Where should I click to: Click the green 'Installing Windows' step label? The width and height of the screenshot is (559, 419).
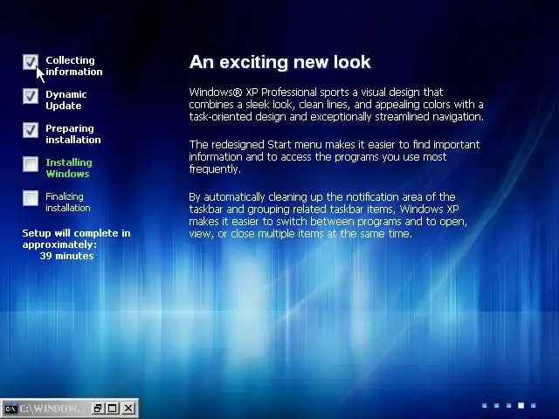[x=69, y=168]
